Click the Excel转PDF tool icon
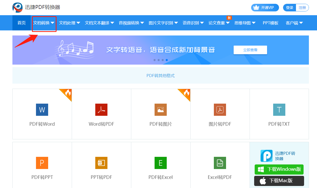 pos(220,163)
